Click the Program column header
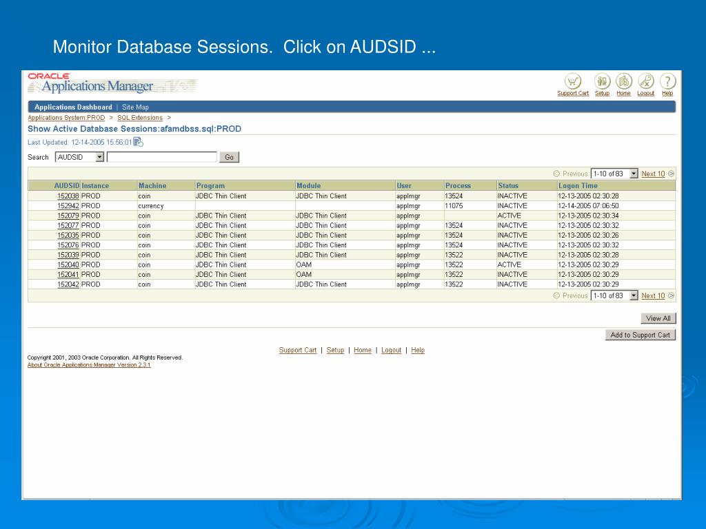Screen dimensions: 706x529 pos(210,186)
